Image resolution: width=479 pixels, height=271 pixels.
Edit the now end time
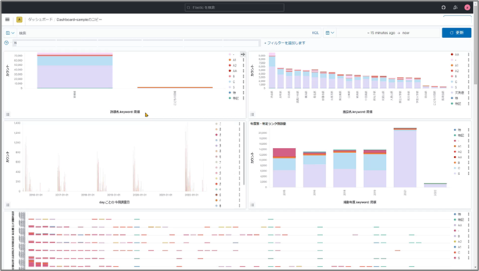point(406,33)
